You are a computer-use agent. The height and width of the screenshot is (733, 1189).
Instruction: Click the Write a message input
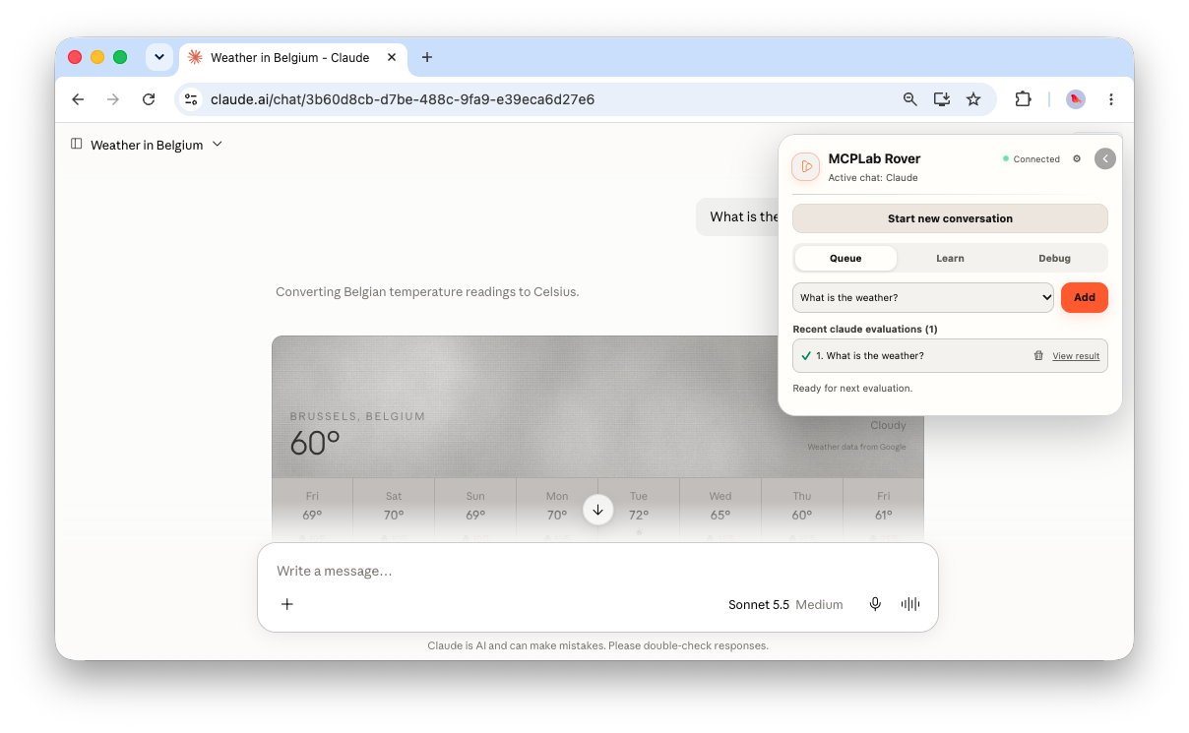pyautogui.click(x=597, y=571)
